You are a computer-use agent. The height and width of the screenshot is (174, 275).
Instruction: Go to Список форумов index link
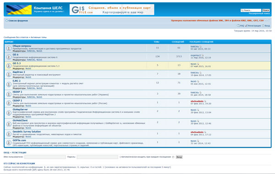tap(18, 21)
